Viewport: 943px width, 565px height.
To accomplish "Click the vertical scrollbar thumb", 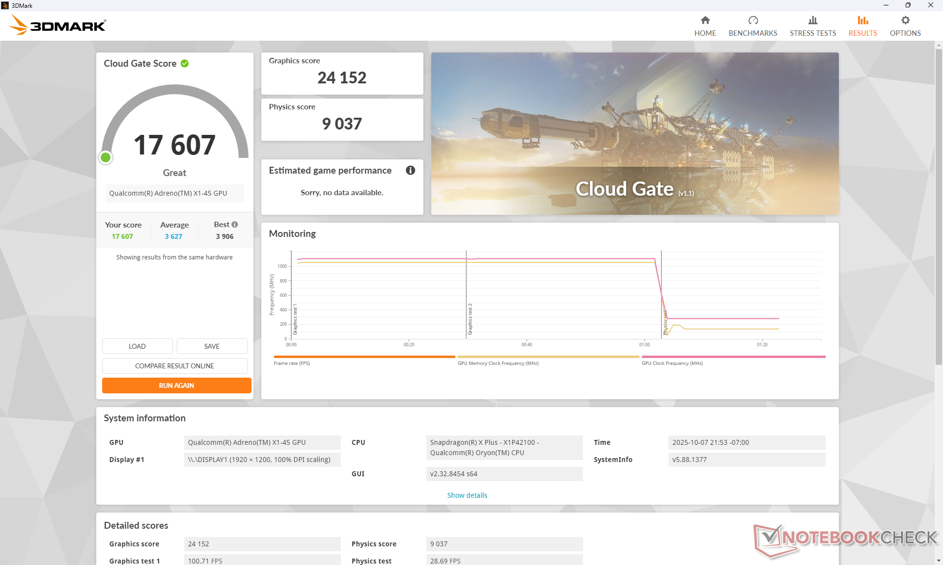I will click(939, 206).
